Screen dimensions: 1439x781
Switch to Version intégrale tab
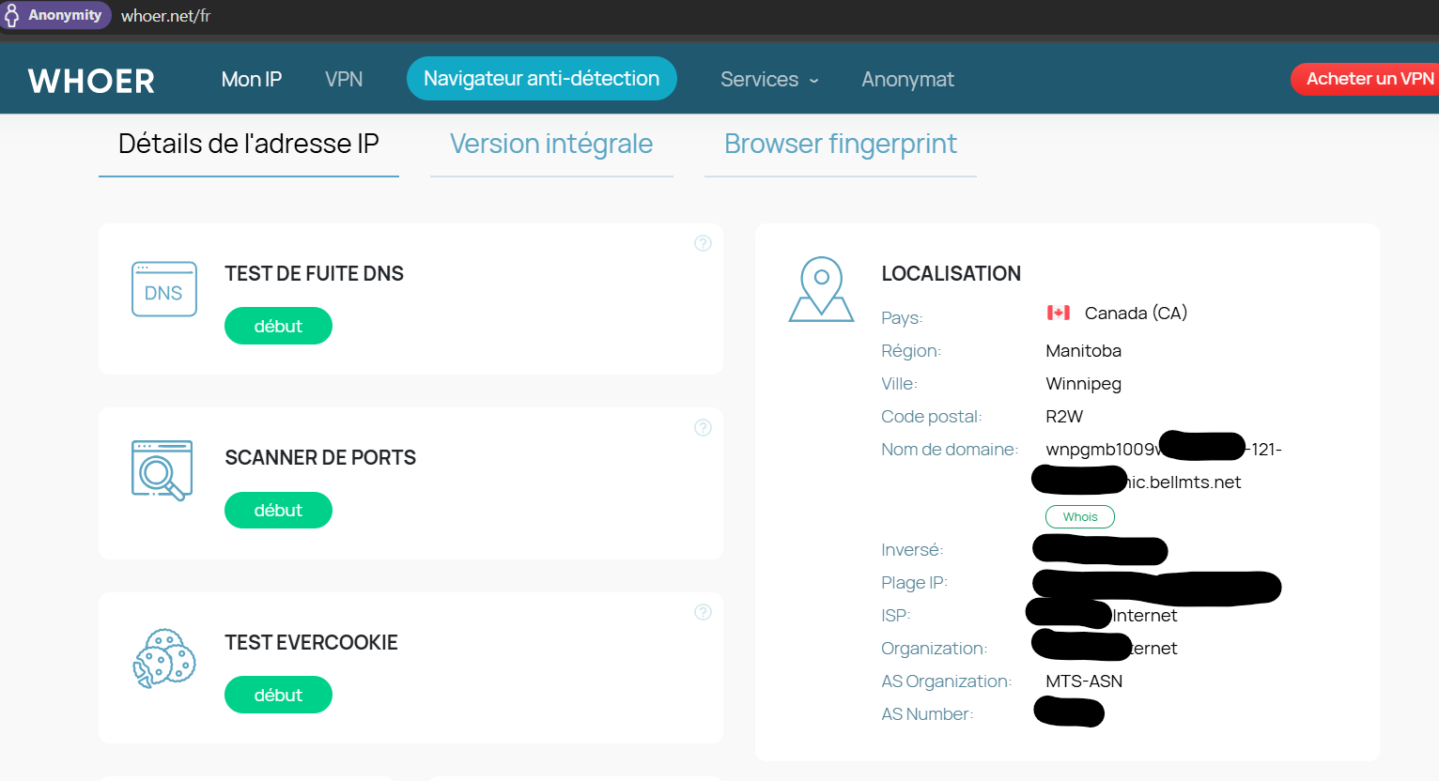click(x=551, y=144)
